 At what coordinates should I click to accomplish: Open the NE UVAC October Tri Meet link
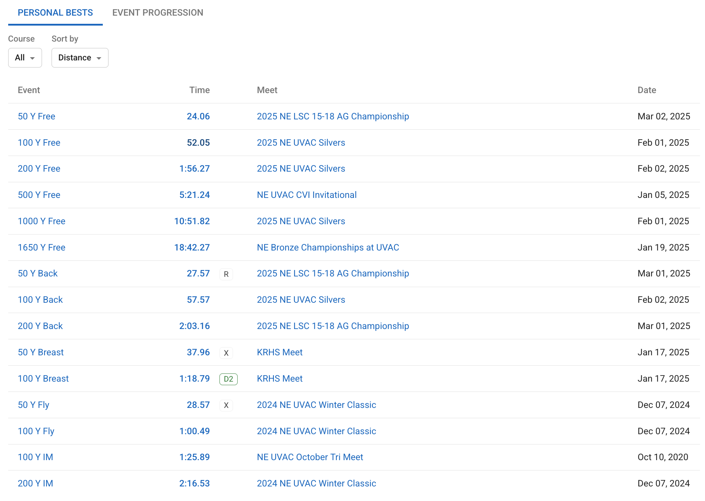[310, 457]
